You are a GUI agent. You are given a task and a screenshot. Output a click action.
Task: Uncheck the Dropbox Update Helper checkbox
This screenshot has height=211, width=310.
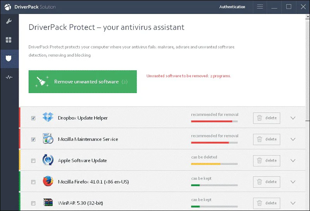click(x=33, y=118)
